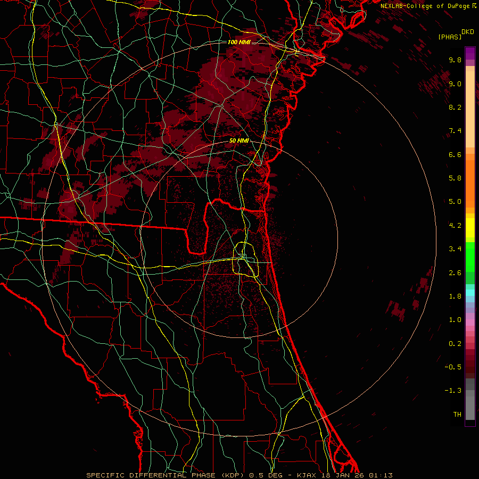Click the 2.6 color scale value
Image resolution: width=479 pixels, height=479 pixels.
pyautogui.click(x=455, y=273)
